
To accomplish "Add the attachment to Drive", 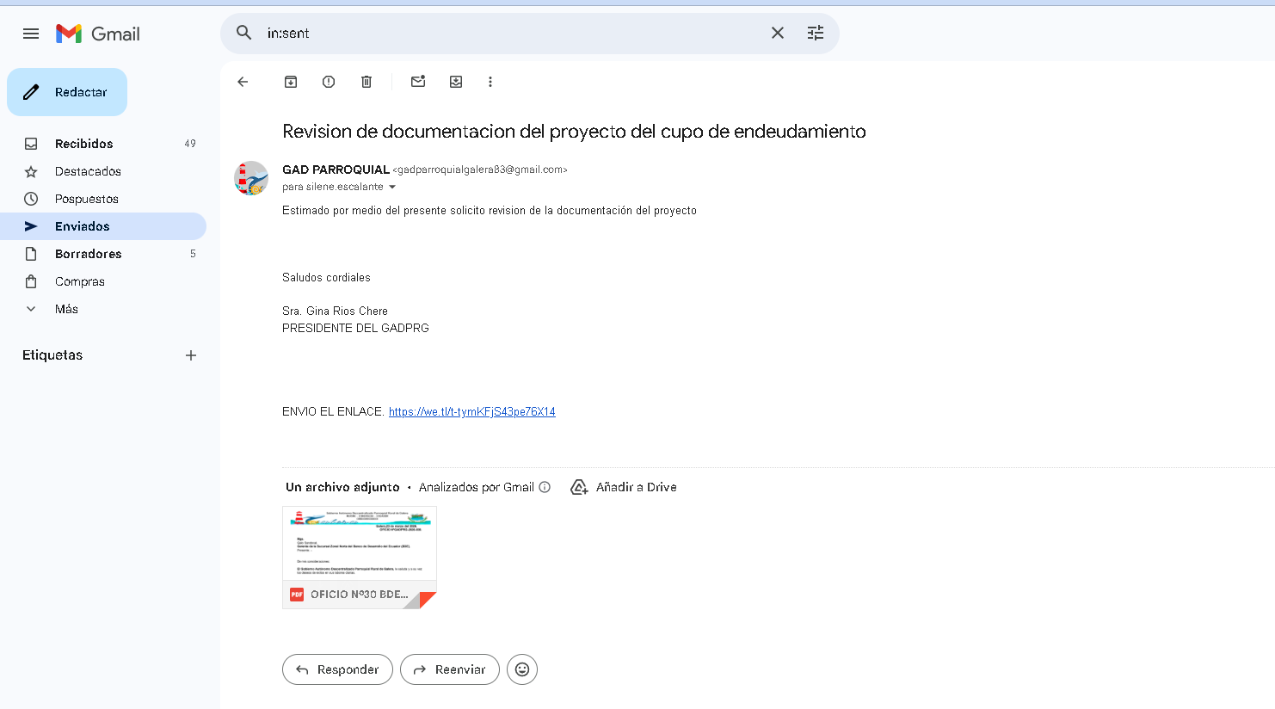I will (x=624, y=487).
